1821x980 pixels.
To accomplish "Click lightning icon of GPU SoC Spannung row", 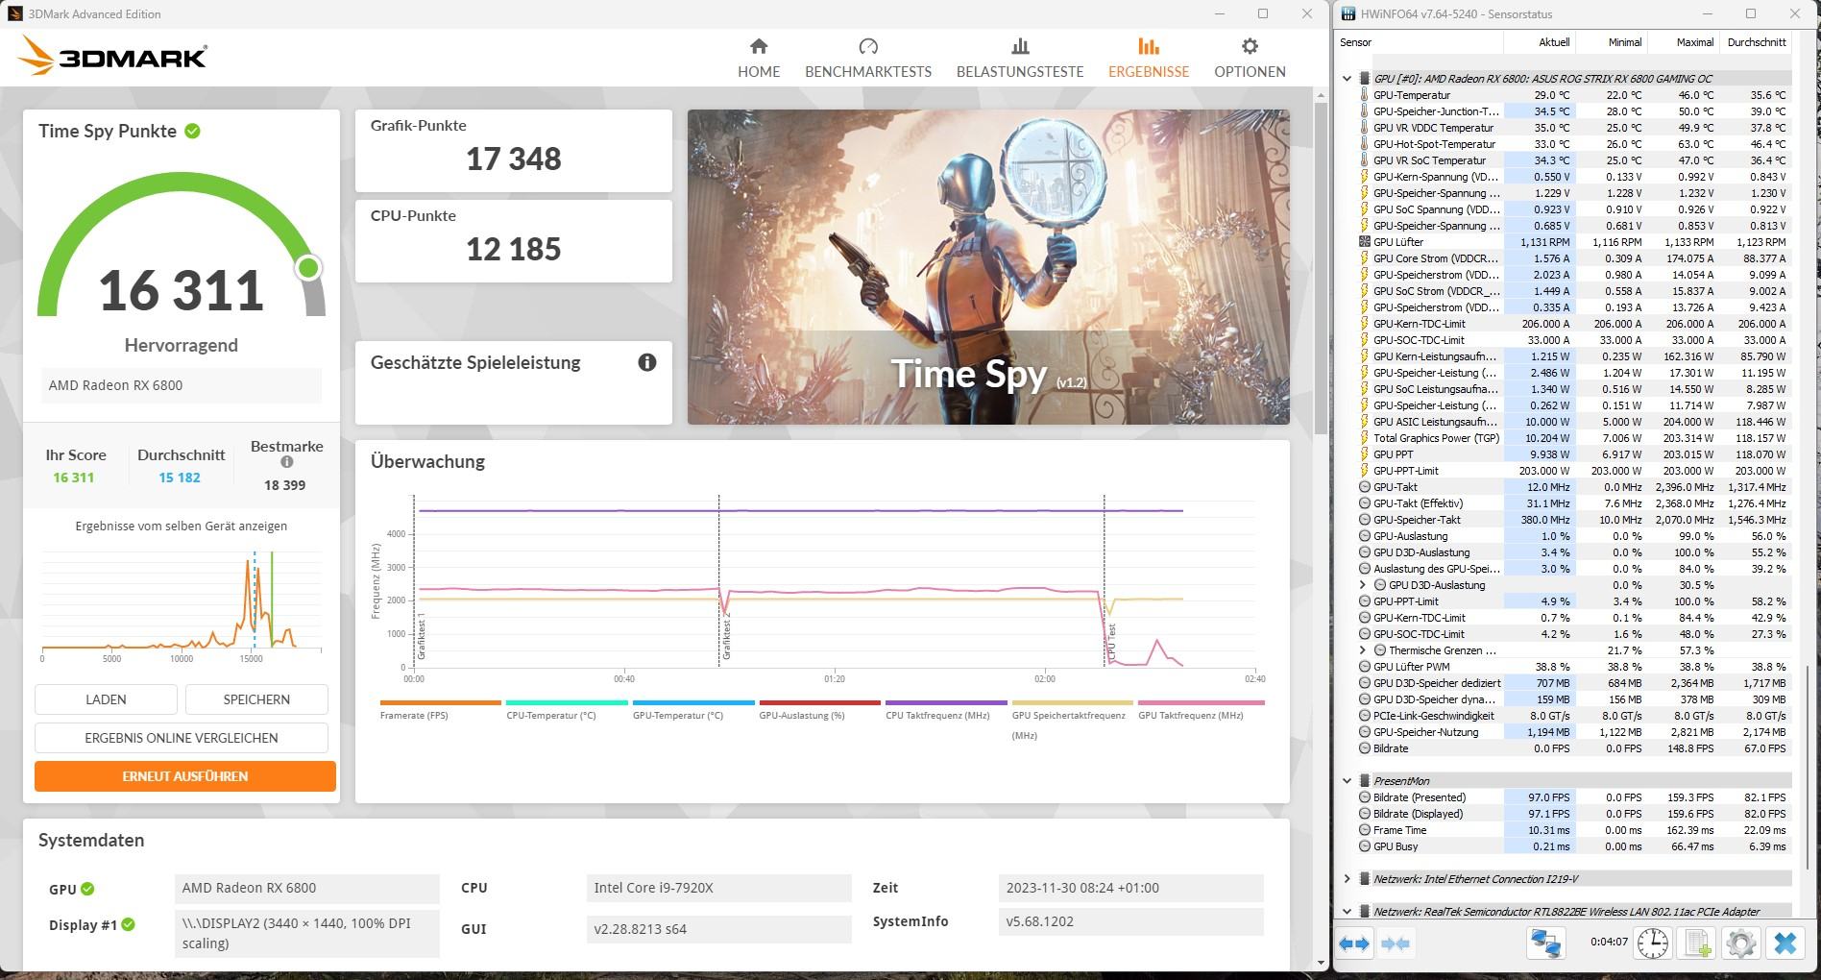I will point(1364,209).
